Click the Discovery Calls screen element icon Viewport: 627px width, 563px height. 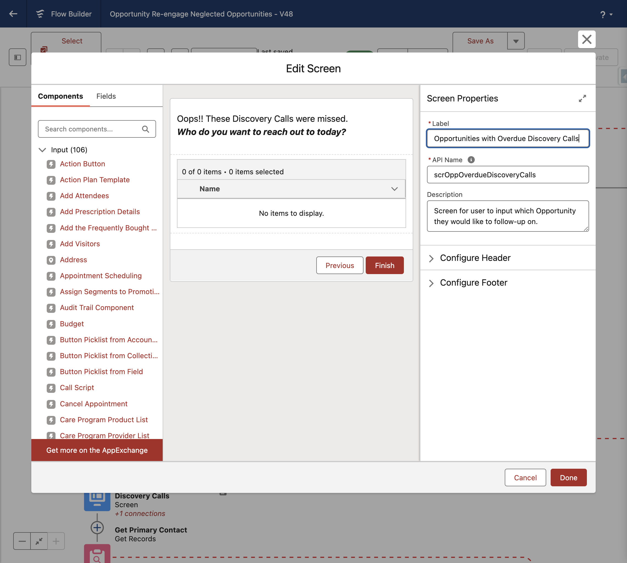[97, 501]
